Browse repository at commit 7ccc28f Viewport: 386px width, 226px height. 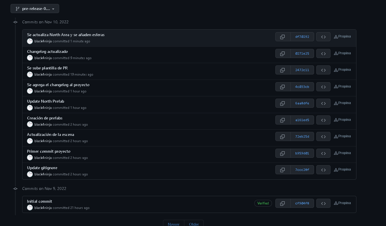[x=323, y=170]
